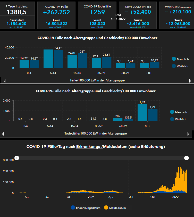
Task: Select the COVID-19-Genesene card
Action: [x=176, y=15]
